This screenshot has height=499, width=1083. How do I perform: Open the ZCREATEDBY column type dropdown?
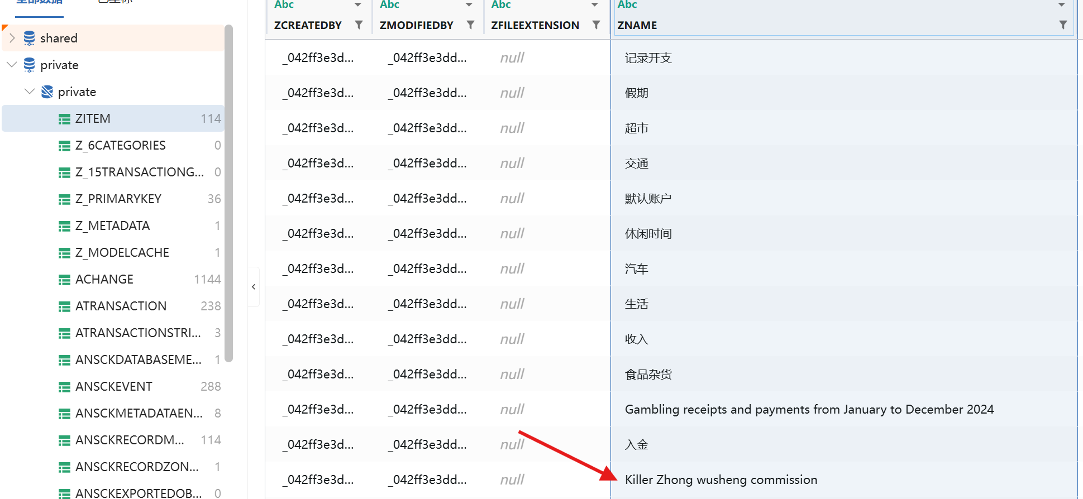[358, 5]
